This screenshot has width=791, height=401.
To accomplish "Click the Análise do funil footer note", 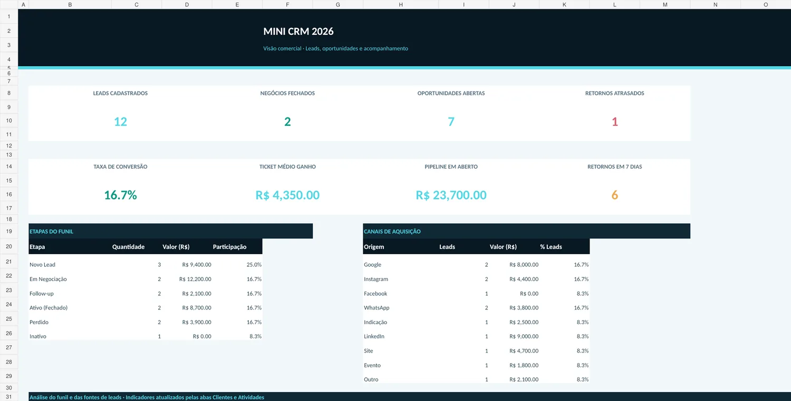I will pos(147,397).
